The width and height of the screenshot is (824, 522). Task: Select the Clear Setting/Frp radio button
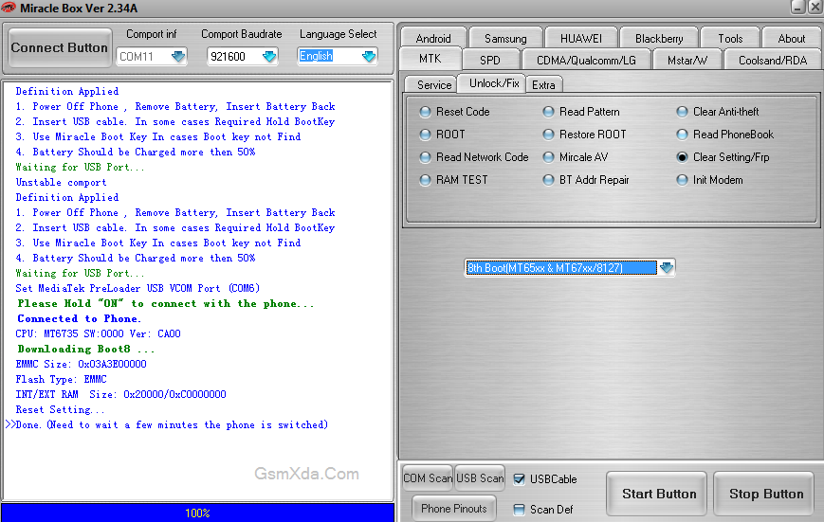tap(682, 157)
